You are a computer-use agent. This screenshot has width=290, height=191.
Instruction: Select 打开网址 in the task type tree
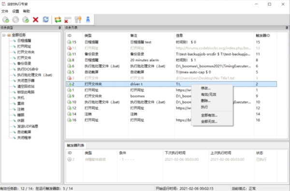24,46
